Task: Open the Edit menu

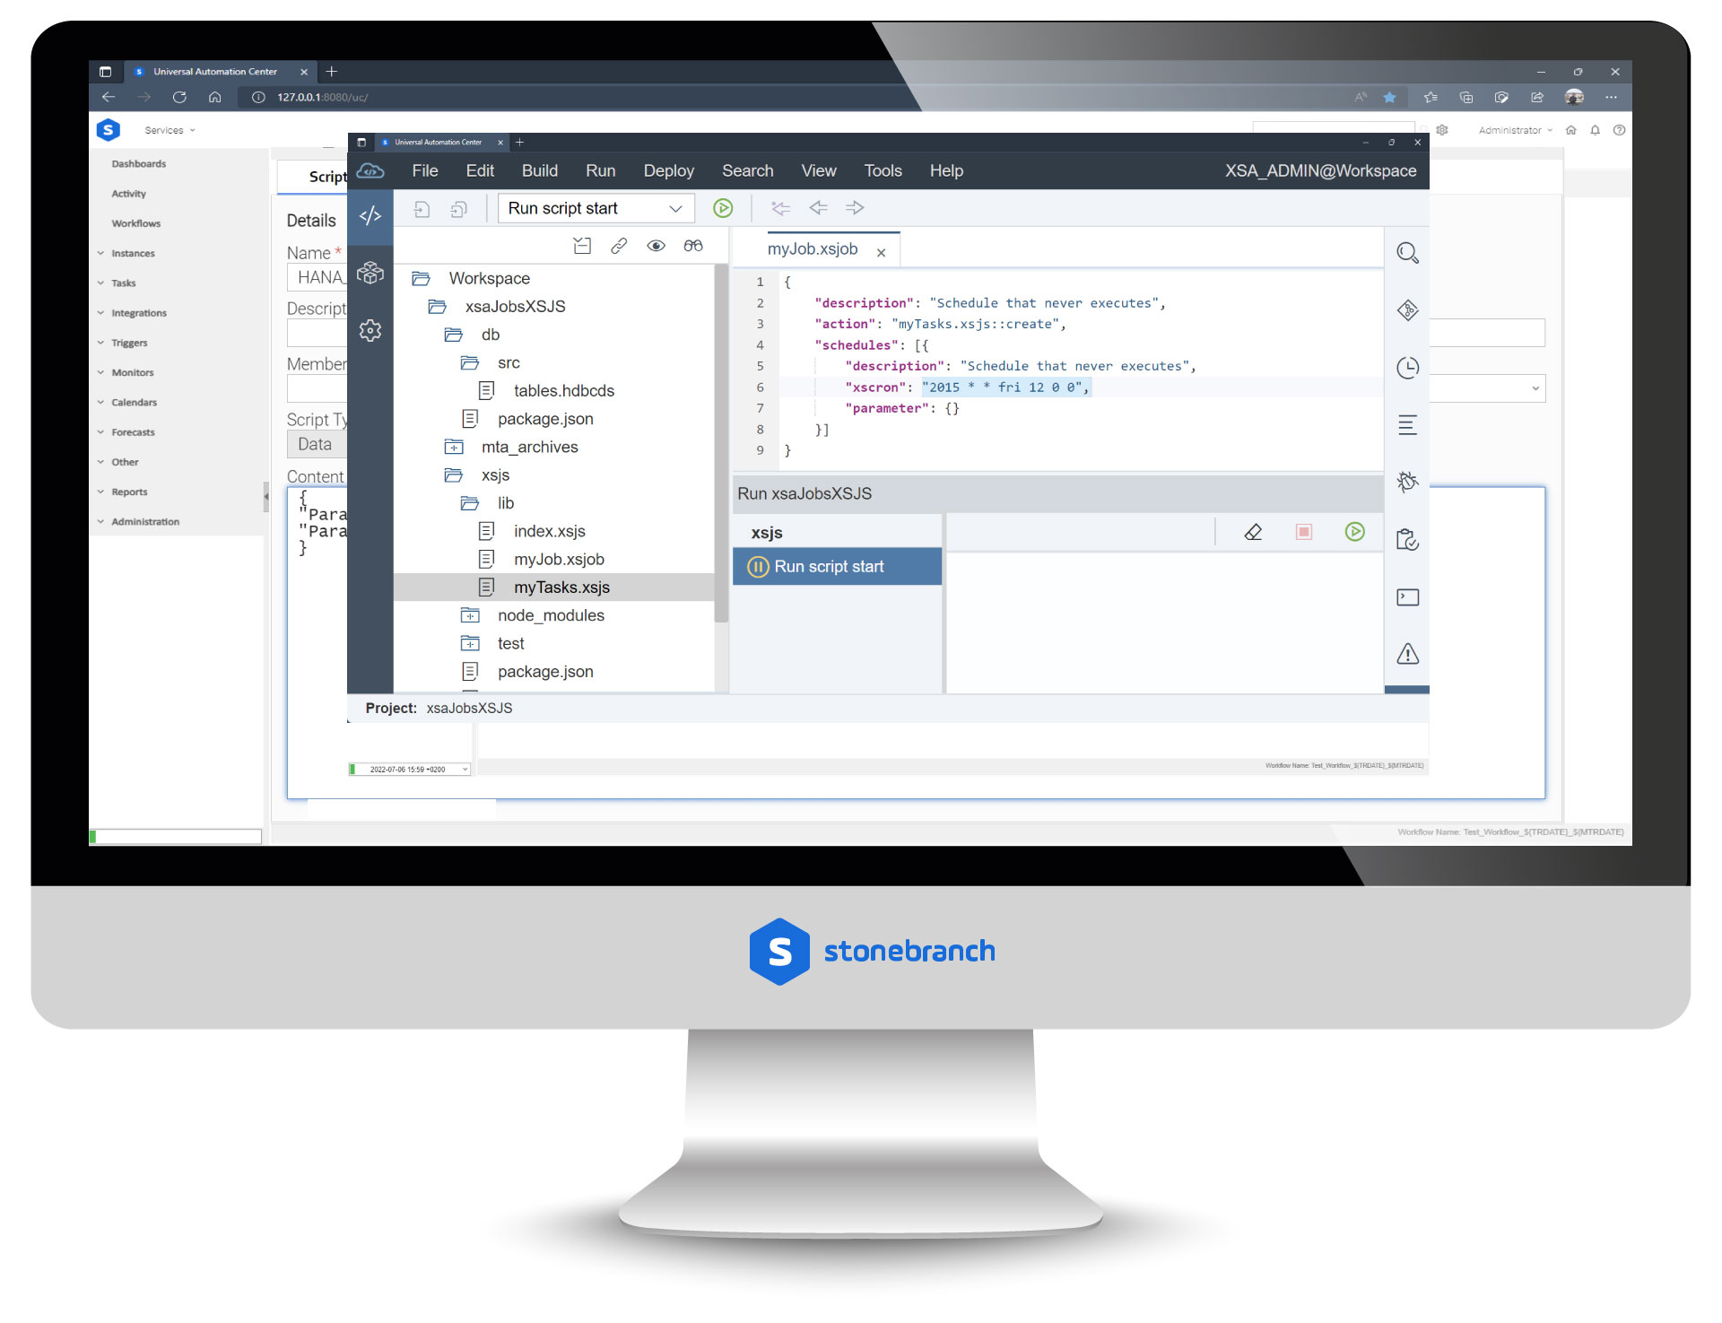Action: coord(480,170)
